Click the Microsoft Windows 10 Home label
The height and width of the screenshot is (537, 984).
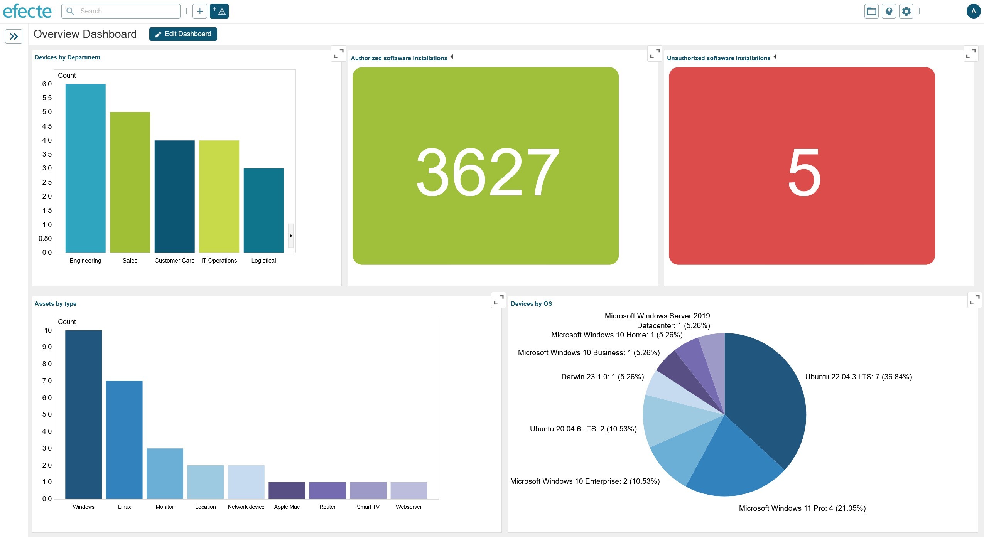617,335
